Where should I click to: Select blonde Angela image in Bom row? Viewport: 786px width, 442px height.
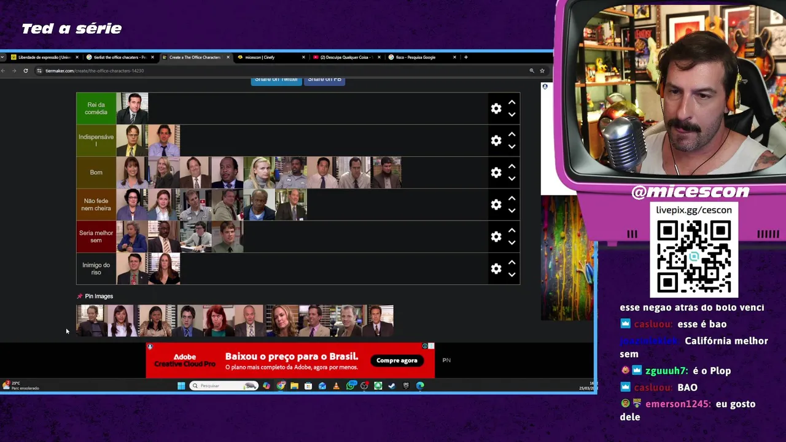point(259,173)
